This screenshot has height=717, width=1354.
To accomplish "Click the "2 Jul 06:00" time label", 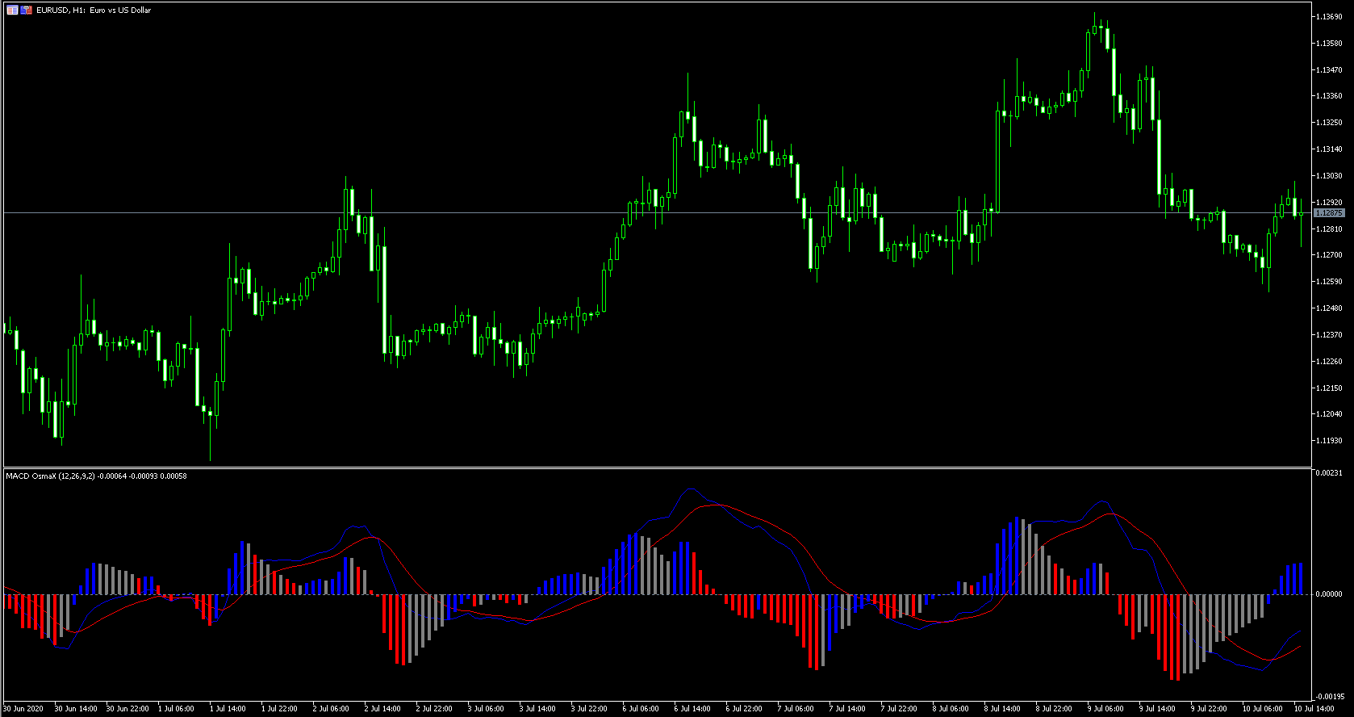I will coord(331,709).
